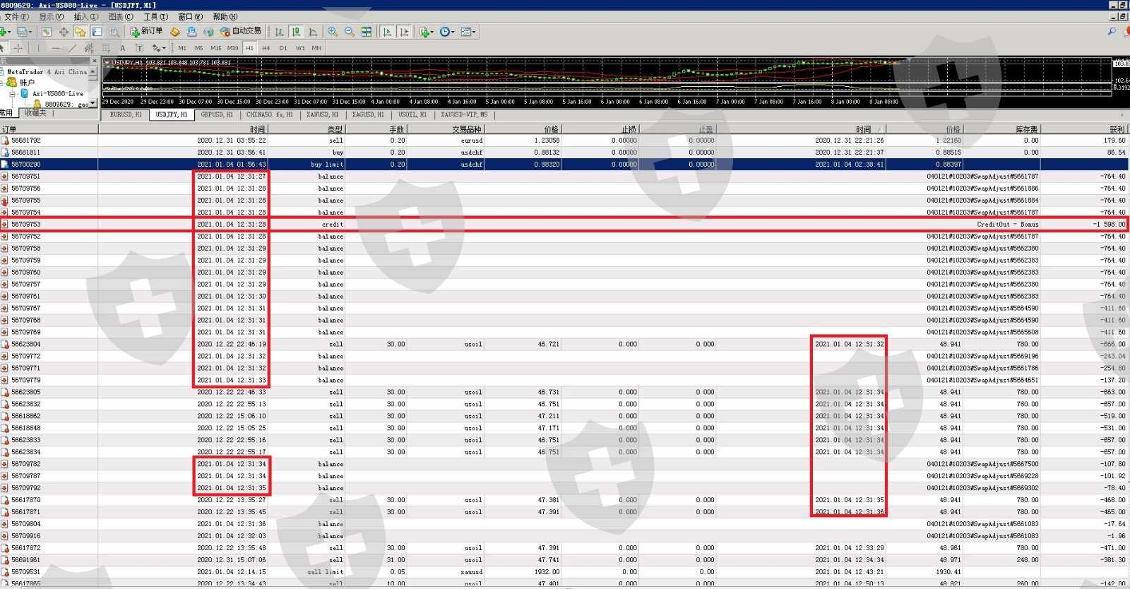Select the text label 'A' tool
Viewport: 1130px width, 589px height.
point(122,48)
